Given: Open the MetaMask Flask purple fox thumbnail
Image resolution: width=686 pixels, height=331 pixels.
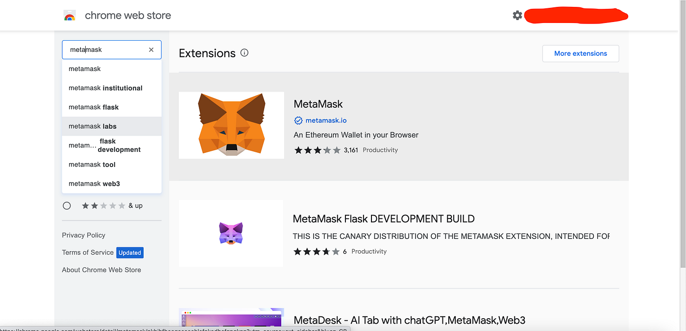Looking at the screenshot, I should [231, 233].
